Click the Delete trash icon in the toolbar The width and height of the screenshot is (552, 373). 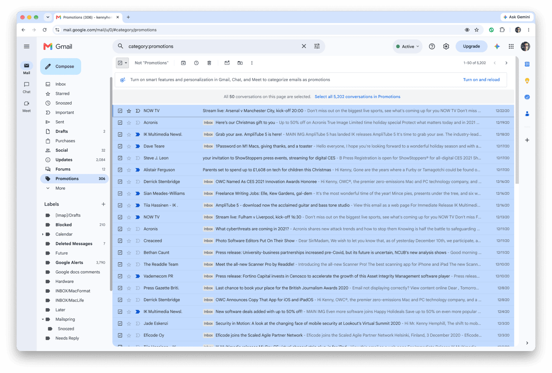point(209,63)
